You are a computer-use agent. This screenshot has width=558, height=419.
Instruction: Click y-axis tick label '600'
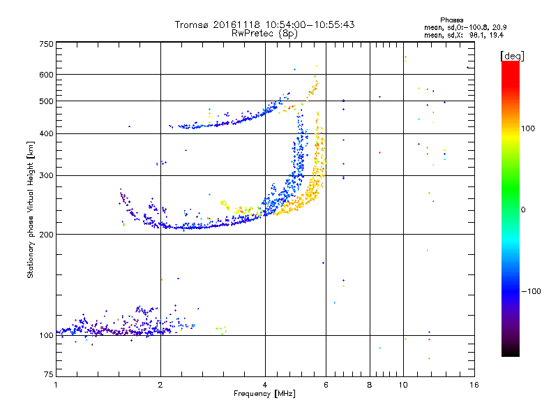(x=47, y=75)
